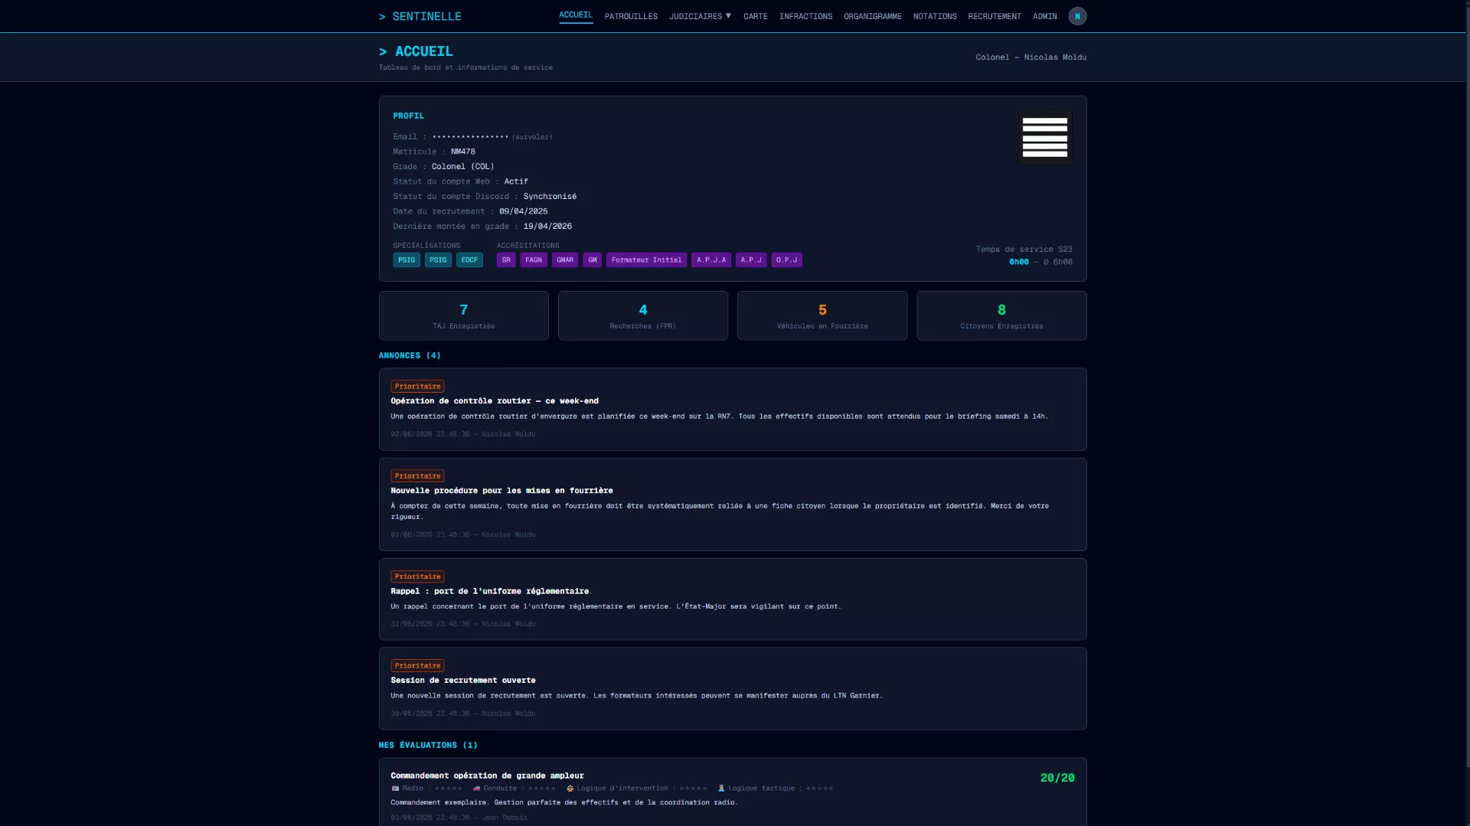
Task: Open the Recrutement page
Action: [x=994, y=16]
